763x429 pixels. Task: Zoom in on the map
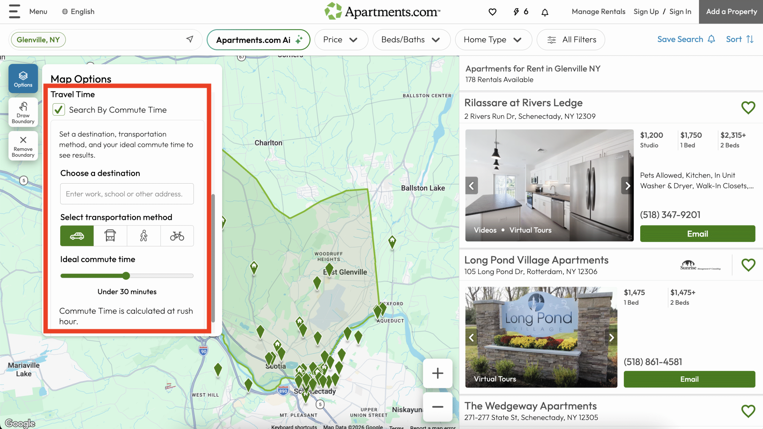pos(438,373)
